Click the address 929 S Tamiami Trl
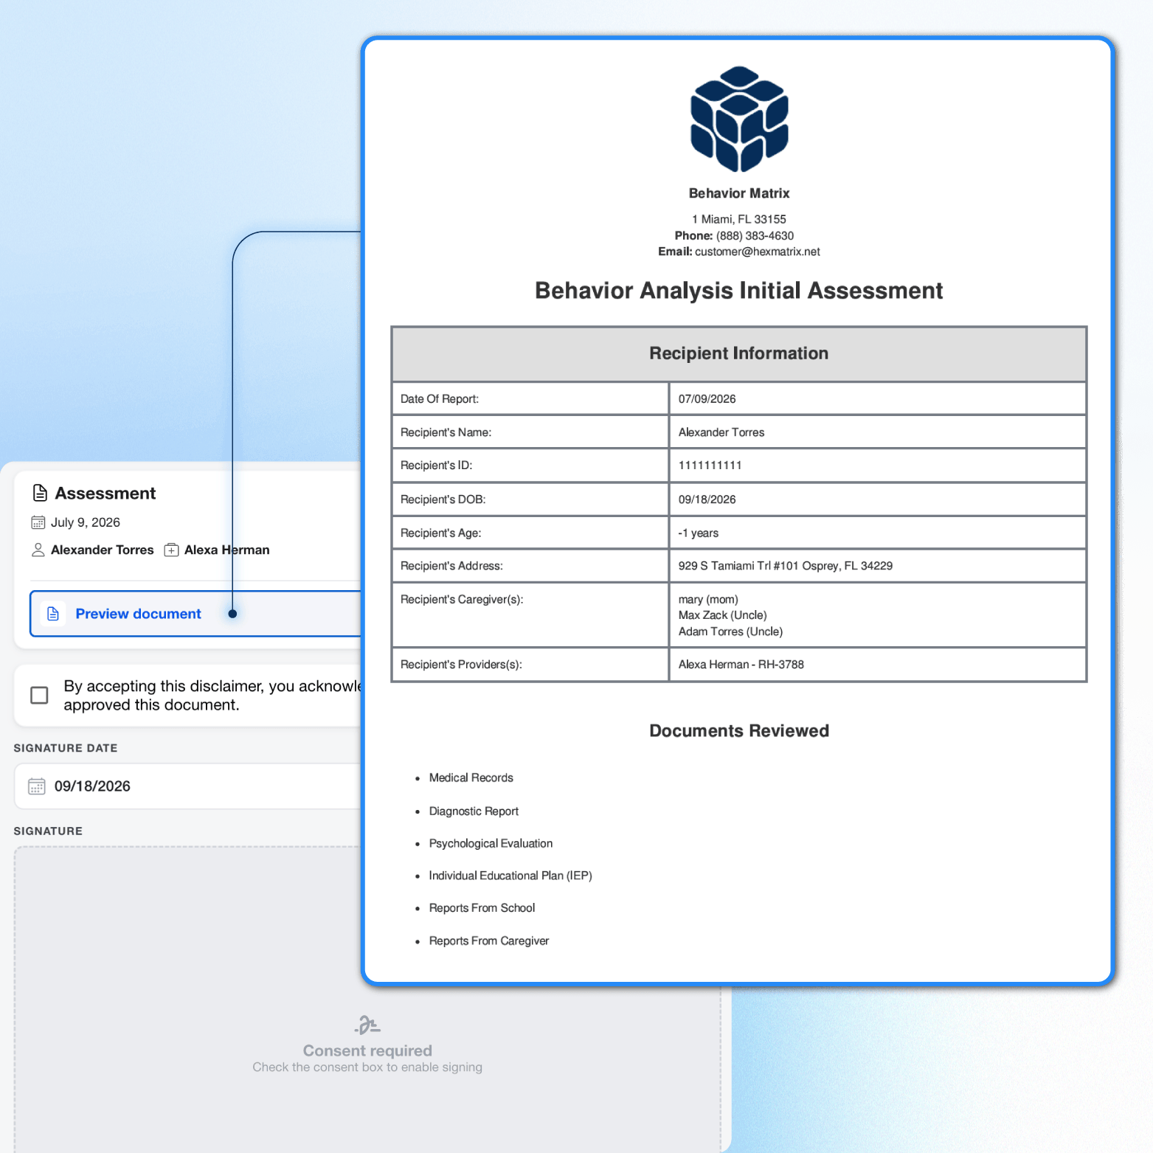The image size is (1153, 1153). point(786,566)
